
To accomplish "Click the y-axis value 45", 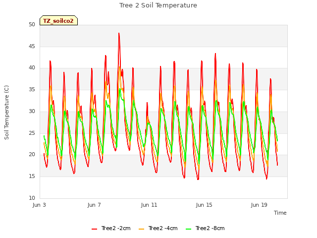I will click(32, 46).
